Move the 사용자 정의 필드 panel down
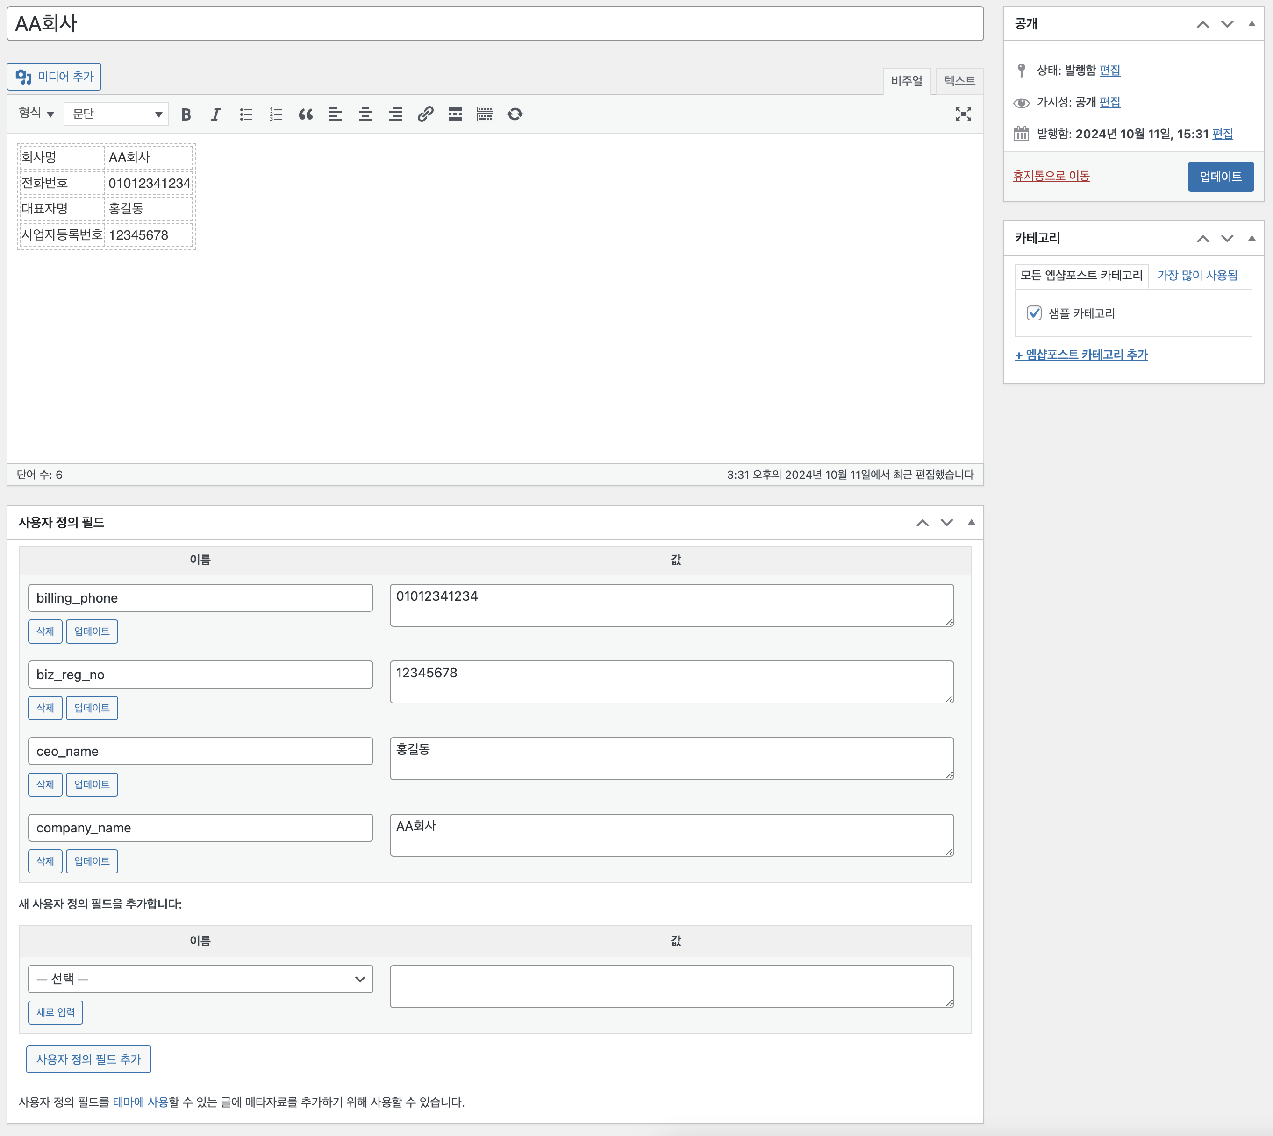Screen dimensions: 1273x1136 [947, 523]
